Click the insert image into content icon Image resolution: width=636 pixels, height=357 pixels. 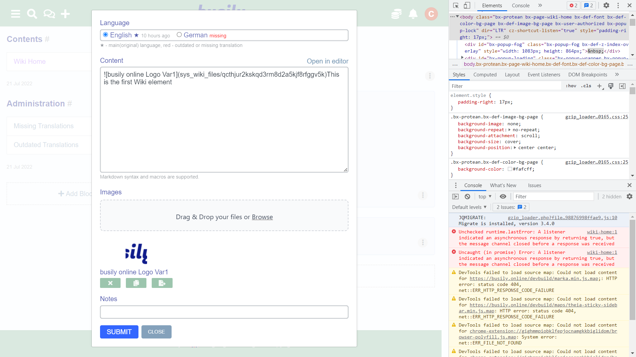point(162,283)
